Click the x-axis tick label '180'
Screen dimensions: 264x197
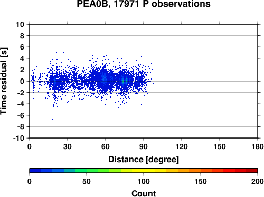tap(258, 146)
